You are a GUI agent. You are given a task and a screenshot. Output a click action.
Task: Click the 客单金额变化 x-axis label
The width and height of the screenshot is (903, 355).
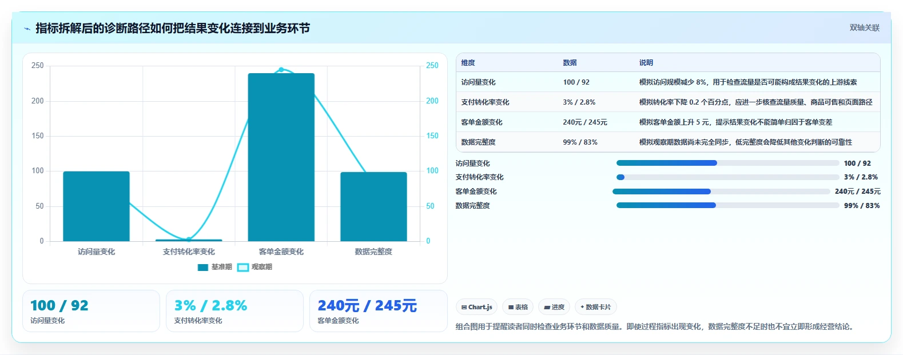tap(281, 252)
